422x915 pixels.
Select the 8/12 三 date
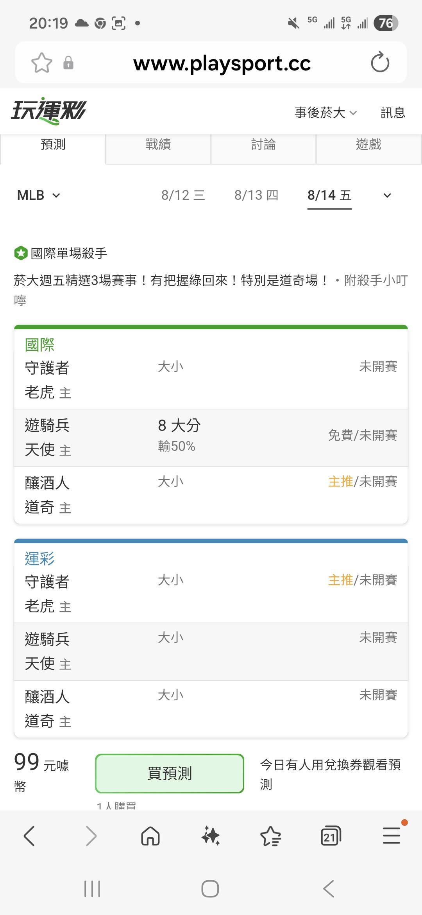183,195
